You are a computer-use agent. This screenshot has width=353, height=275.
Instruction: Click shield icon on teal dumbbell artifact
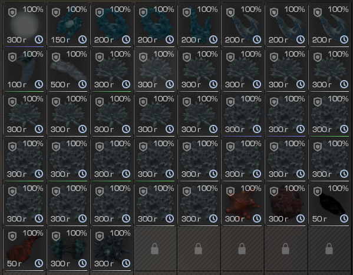(x=56, y=236)
